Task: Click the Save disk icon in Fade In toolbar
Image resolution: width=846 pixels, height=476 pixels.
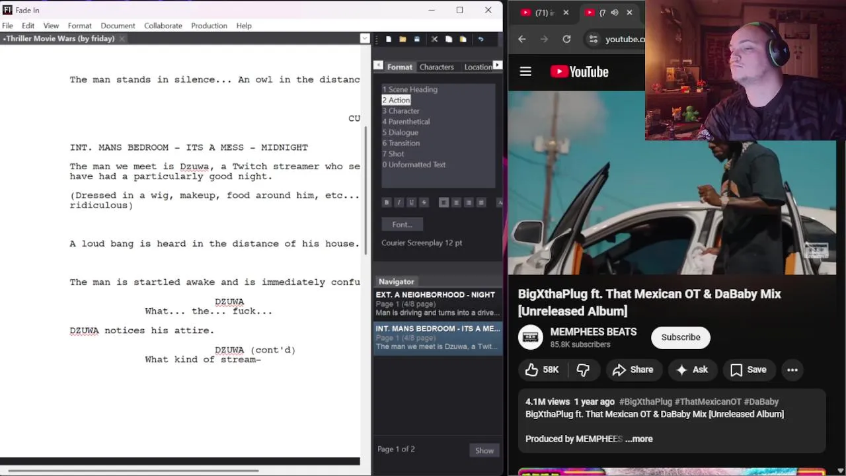Action: coord(416,39)
